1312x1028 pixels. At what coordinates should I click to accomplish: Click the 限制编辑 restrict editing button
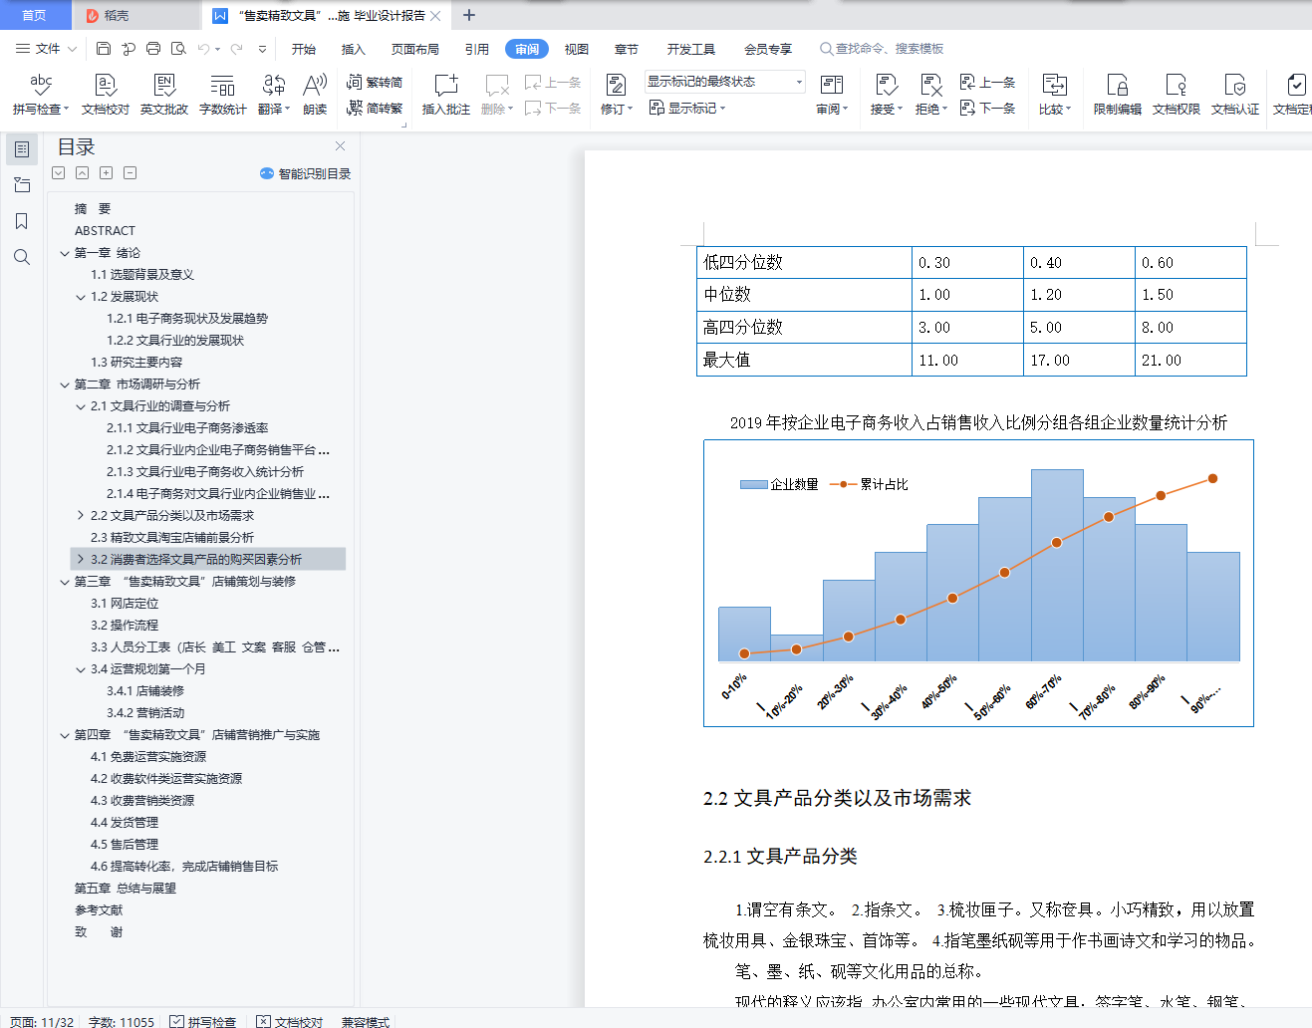point(1118,95)
